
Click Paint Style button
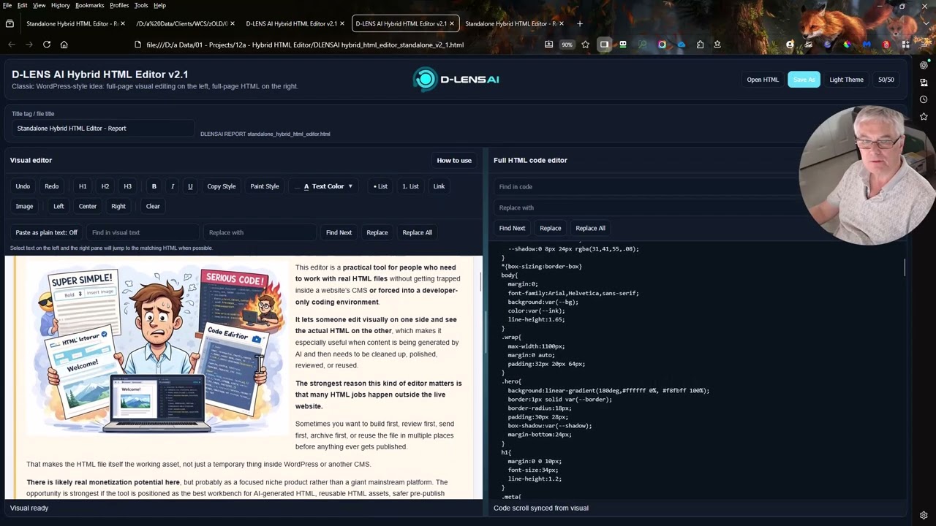pyautogui.click(x=265, y=186)
